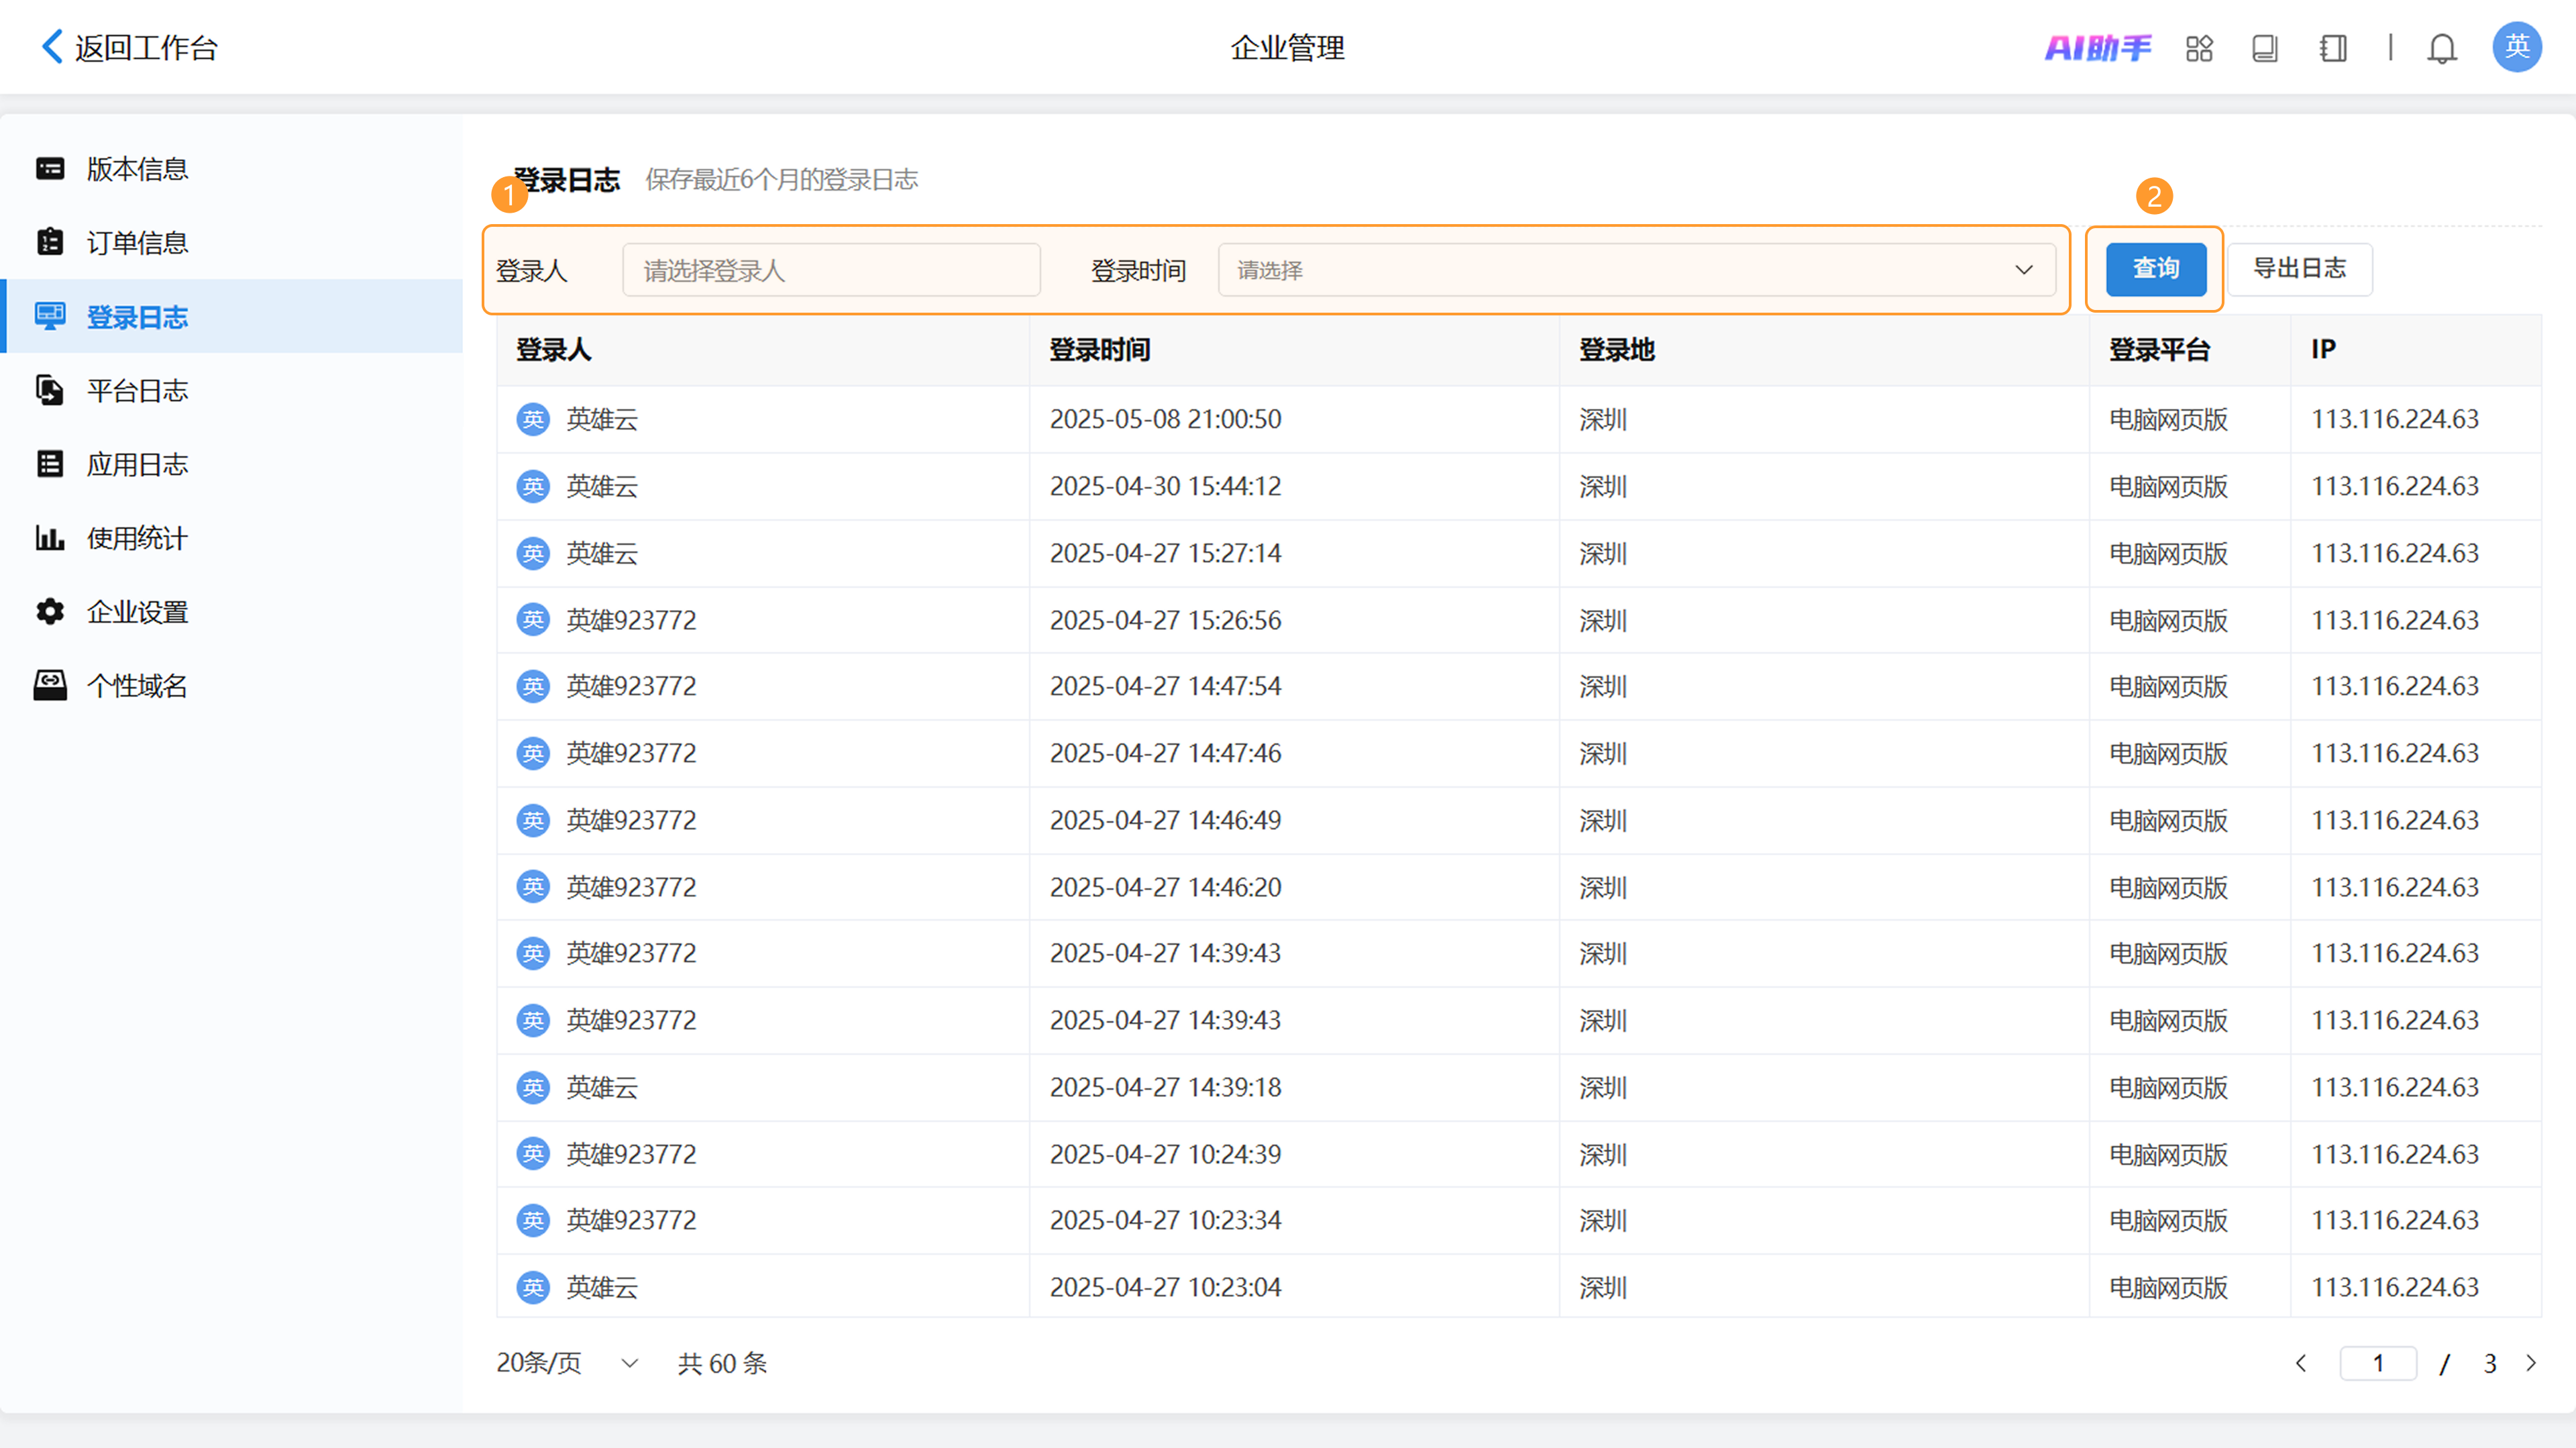Open 个性域名 in sidebar
Viewport: 2576px width, 1448px height.
[137, 686]
